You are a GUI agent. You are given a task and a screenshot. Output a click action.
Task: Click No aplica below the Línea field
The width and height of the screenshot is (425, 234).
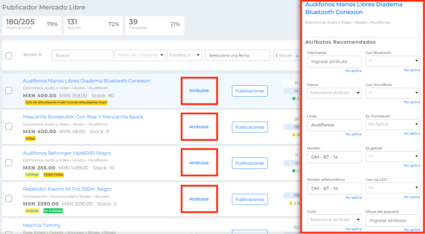click(x=353, y=134)
